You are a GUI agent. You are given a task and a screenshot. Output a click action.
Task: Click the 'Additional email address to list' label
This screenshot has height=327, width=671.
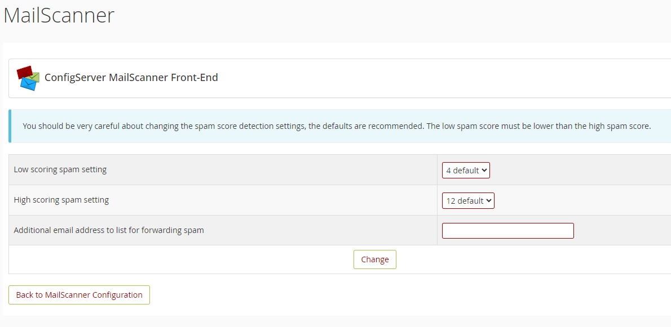click(x=109, y=230)
